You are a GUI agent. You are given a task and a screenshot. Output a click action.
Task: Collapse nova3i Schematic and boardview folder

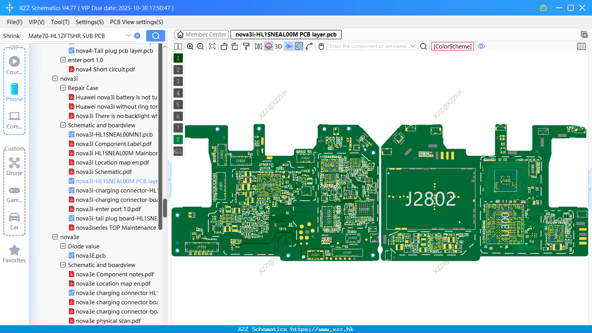click(63, 125)
